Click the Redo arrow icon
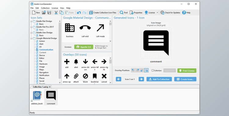Image resolution: width=229 pixels, height=116 pixels. pos(84,13)
